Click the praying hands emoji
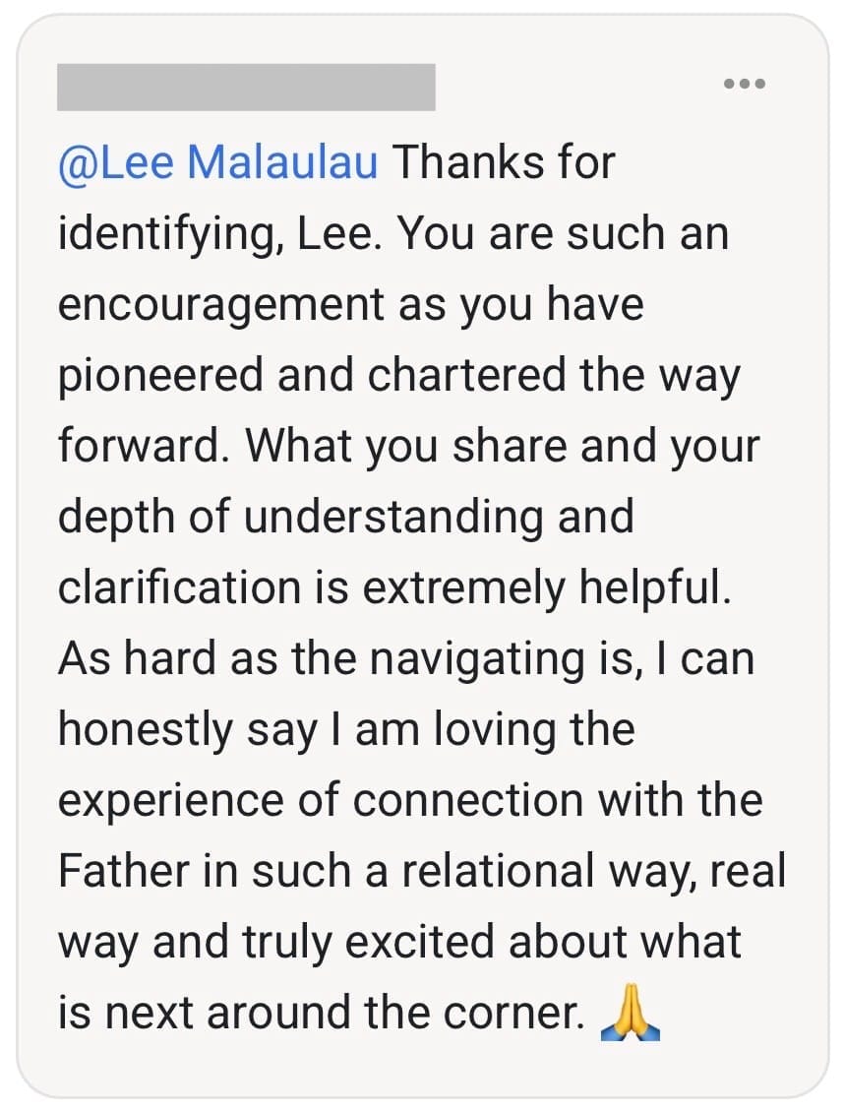 [x=630, y=1014]
